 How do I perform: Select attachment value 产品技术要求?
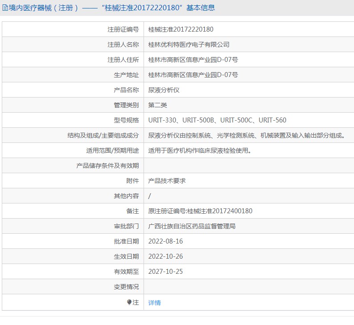click(x=167, y=181)
